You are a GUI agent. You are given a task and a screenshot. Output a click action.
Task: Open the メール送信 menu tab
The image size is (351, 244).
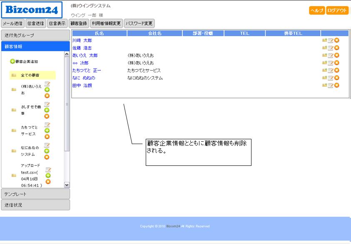(12, 23)
